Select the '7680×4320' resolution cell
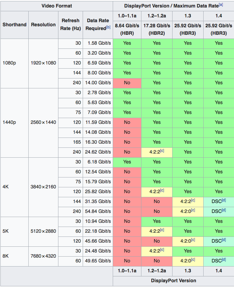Image resolution: width=234 pixels, height=287 pixels. coord(43,256)
